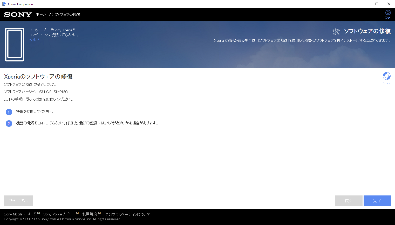The width and height of the screenshot is (395, 225).
Task: Click the wrench and screwdriver repair icon
Action: [x=336, y=32]
